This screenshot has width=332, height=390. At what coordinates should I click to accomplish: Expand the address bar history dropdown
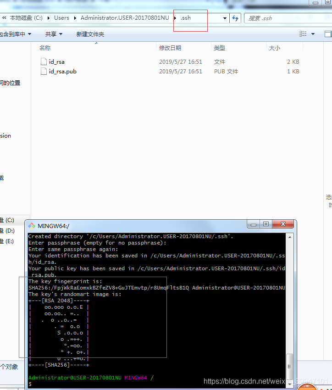click(225, 18)
